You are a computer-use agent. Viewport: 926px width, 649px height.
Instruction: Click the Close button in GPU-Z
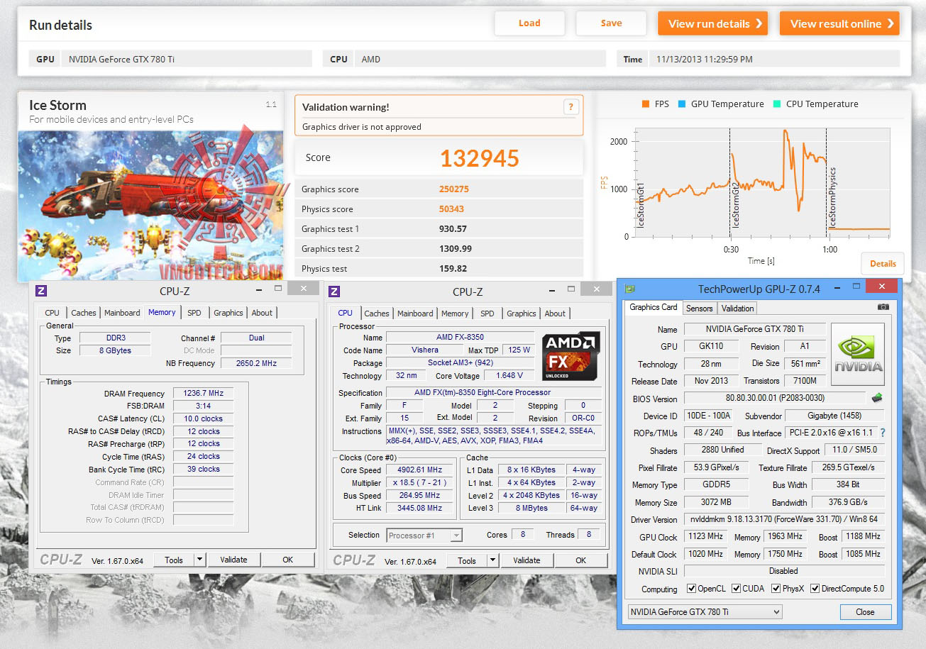865,612
